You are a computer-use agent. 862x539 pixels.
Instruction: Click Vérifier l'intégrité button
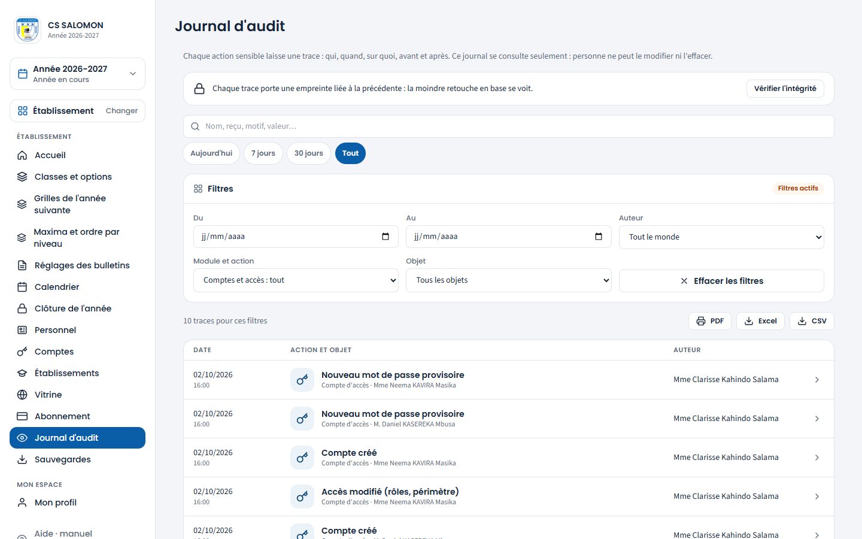tap(785, 89)
